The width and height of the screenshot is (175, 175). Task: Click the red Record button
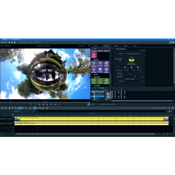pos(59,105)
